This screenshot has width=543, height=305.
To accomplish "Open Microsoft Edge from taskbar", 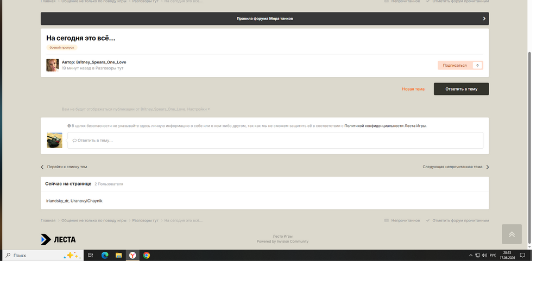I will [105, 256].
